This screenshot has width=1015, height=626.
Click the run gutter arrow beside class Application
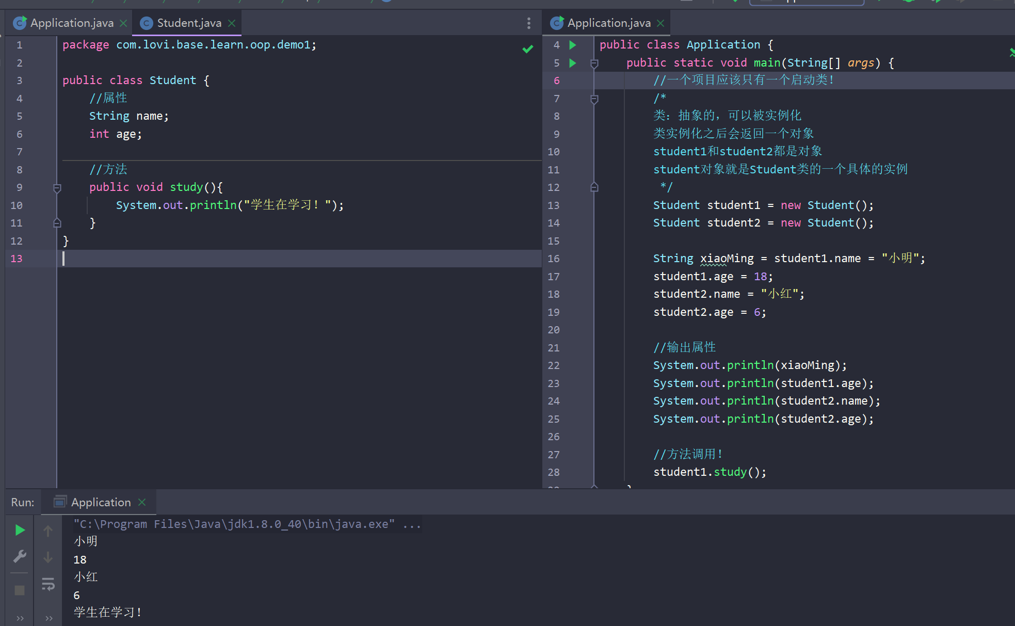(x=572, y=45)
